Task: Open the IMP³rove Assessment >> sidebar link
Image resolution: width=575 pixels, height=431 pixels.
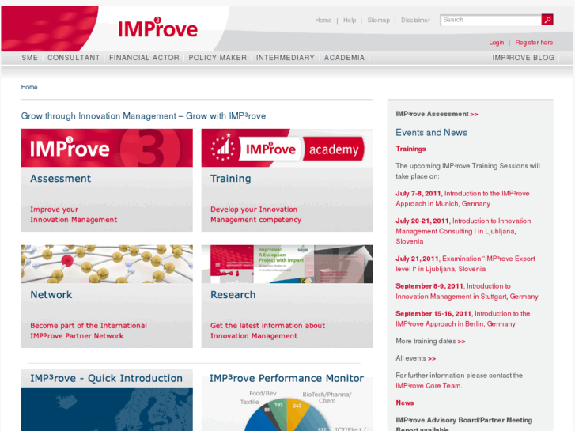Action: click(x=437, y=114)
